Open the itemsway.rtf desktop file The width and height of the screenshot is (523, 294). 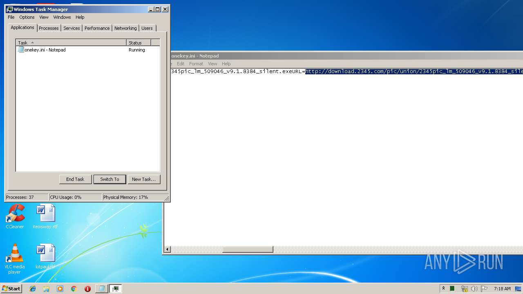[x=45, y=216]
